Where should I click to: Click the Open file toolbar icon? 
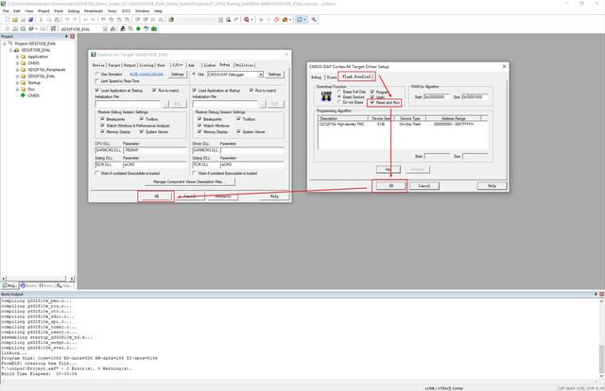(x=14, y=19)
